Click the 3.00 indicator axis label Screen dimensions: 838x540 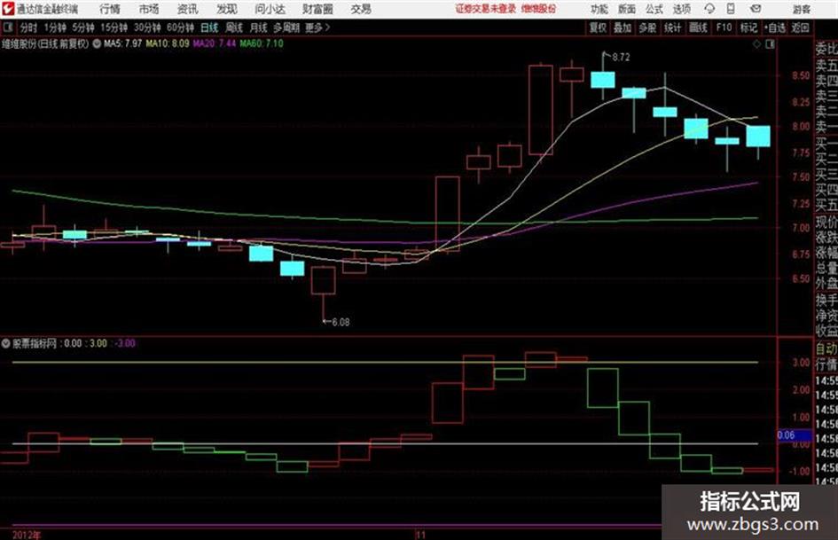801,363
